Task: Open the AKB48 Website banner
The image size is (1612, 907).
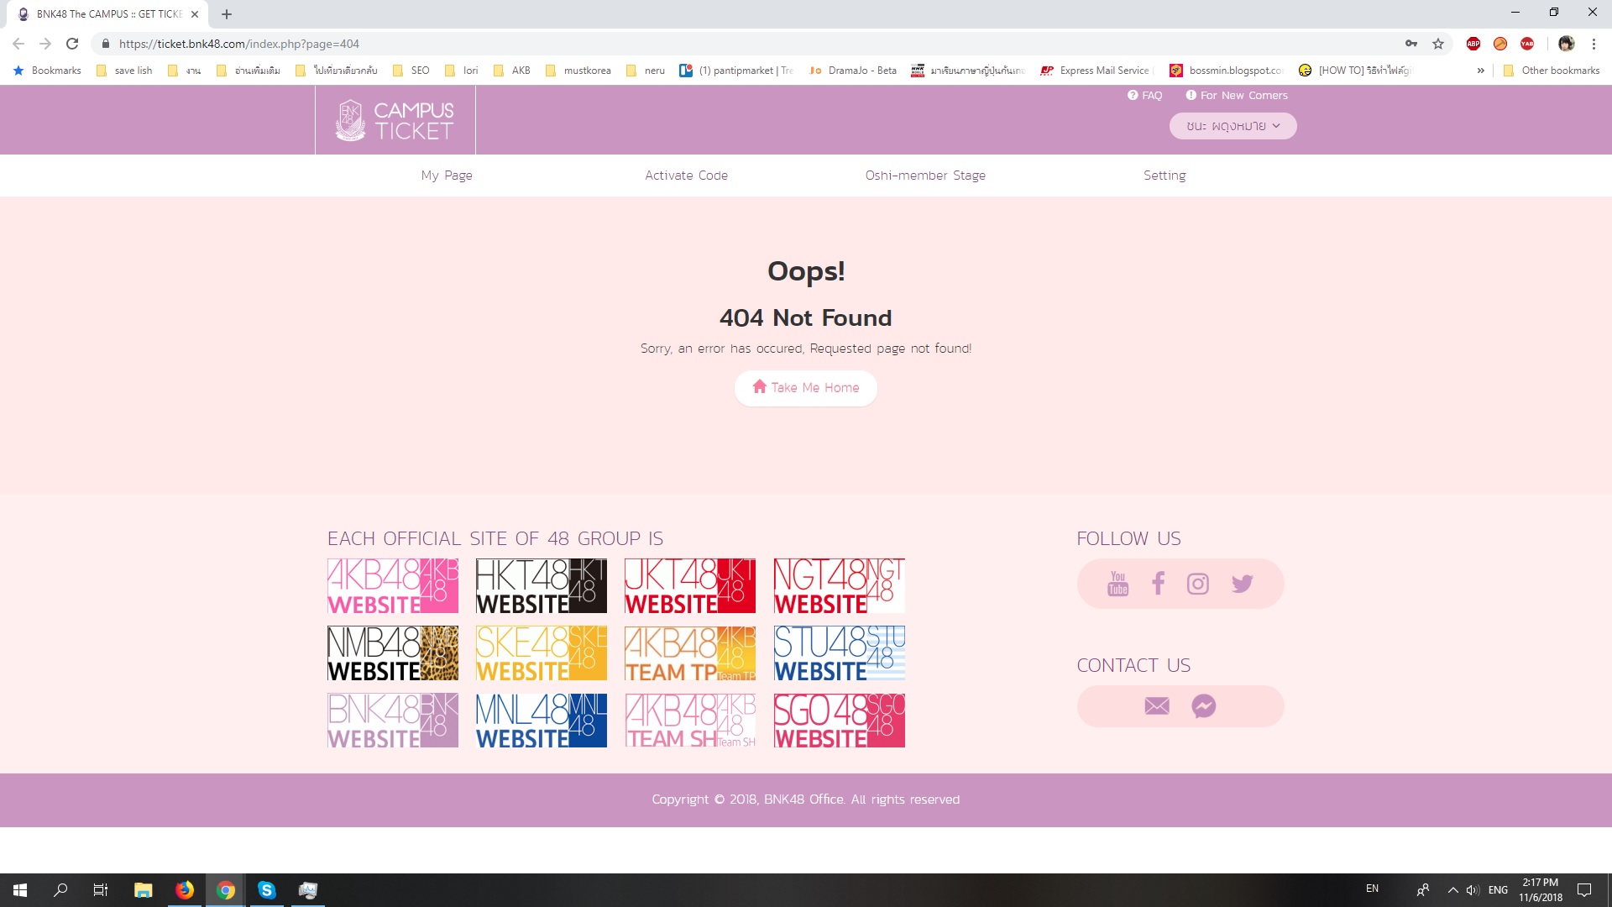Action: click(x=393, y=586)
